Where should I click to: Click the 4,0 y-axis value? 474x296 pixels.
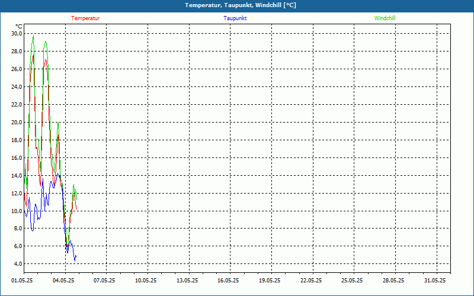click(x=18, y=263)
